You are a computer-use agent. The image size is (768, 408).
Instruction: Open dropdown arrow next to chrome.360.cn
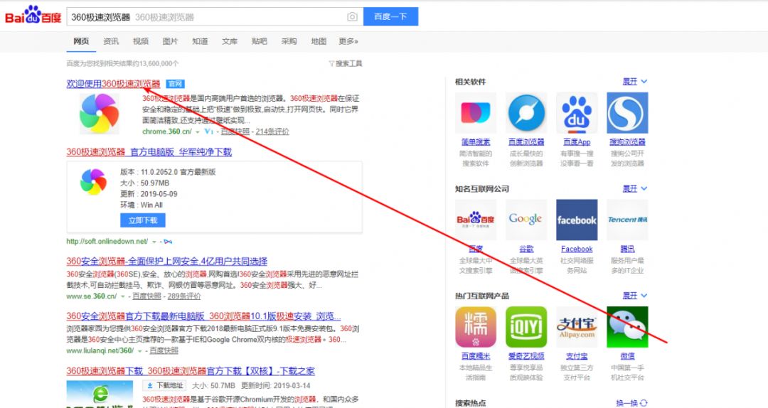(x=198, y=132)
